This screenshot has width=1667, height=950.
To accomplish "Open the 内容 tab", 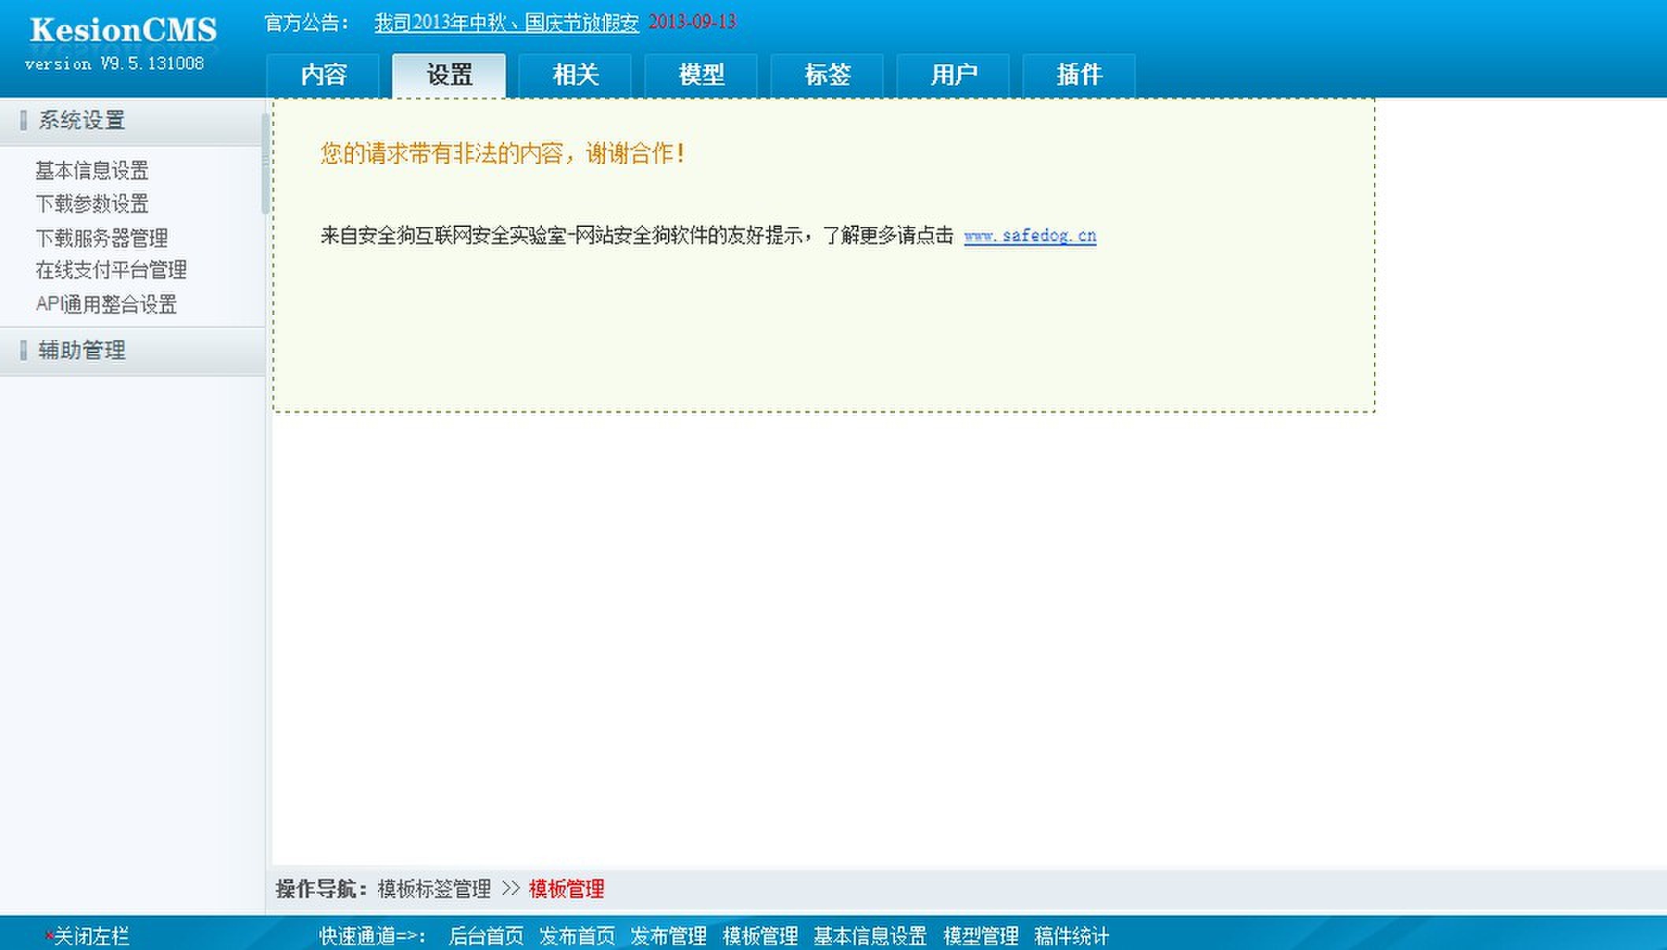I will click(323, 75).
